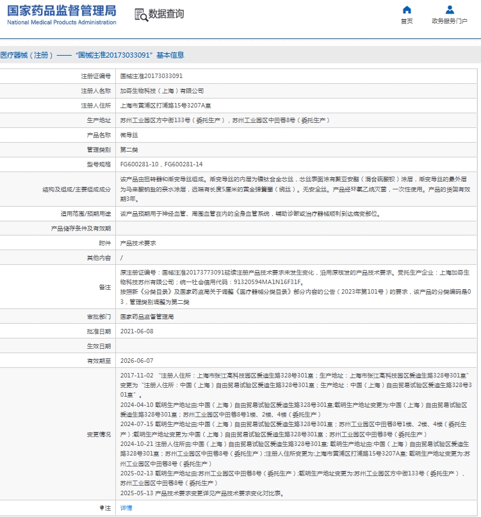Image resolution: width=481 pixels, height=517 pixels.
Task: Click the home (首页) house icon
Action: [407, 10]
